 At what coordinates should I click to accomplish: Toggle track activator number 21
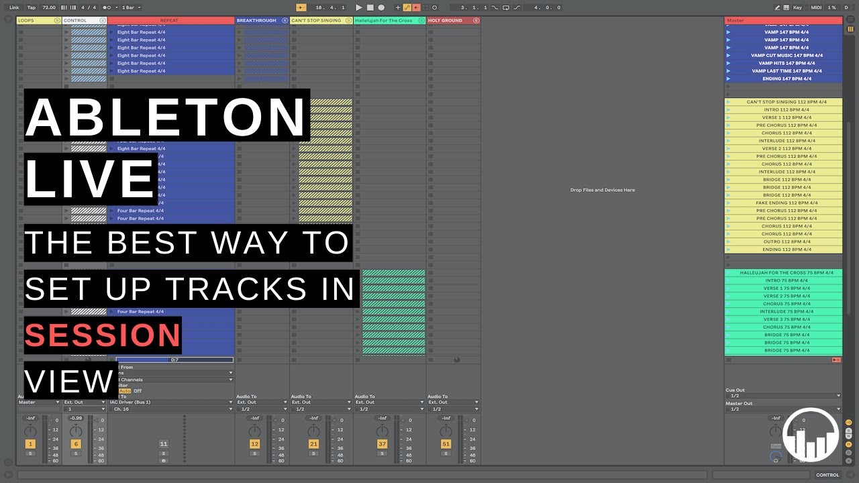pos(313,444)
